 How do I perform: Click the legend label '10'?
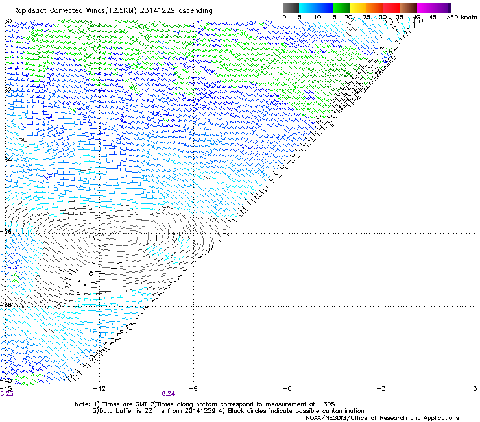[x=317, y=18]
